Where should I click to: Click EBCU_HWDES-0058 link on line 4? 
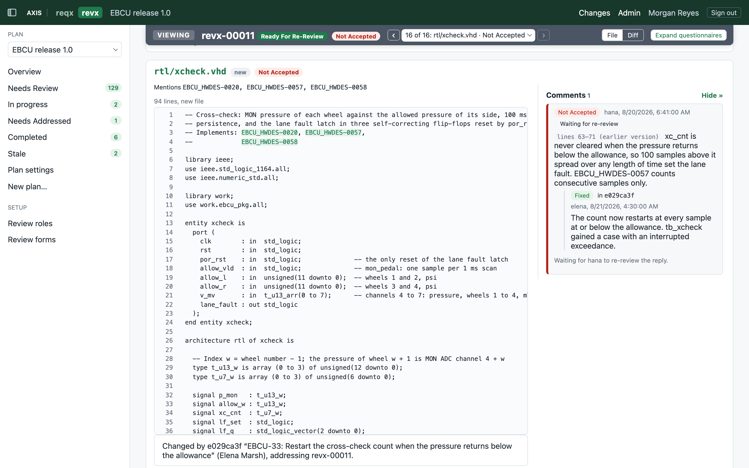(x=269, y=142)
